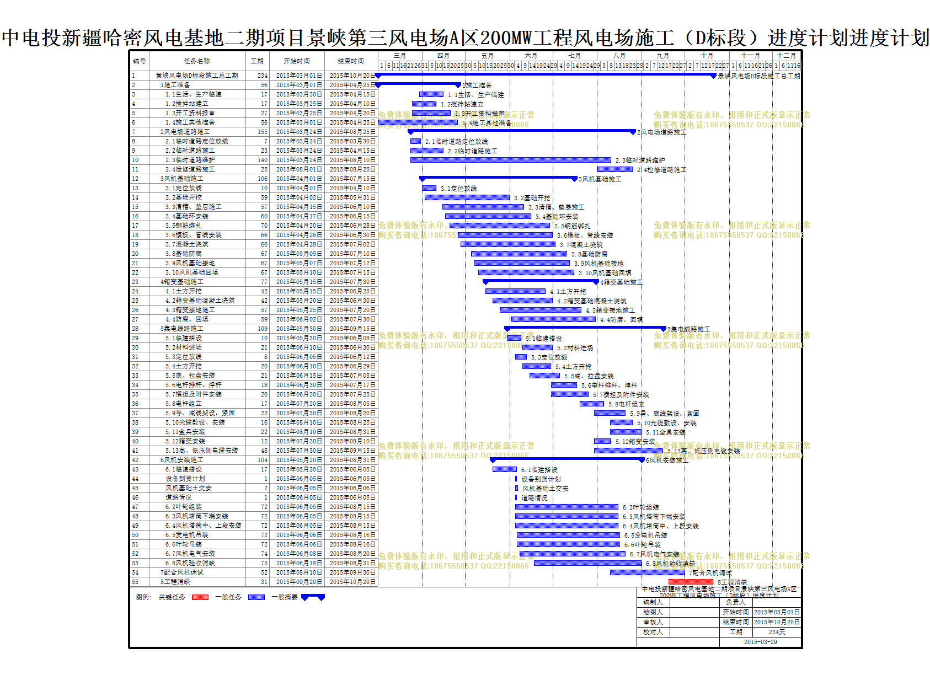Screen dimensions: 930x675
Task: Click the 一般摘要 summary-bar legend symbol
Action: [313, 597]
